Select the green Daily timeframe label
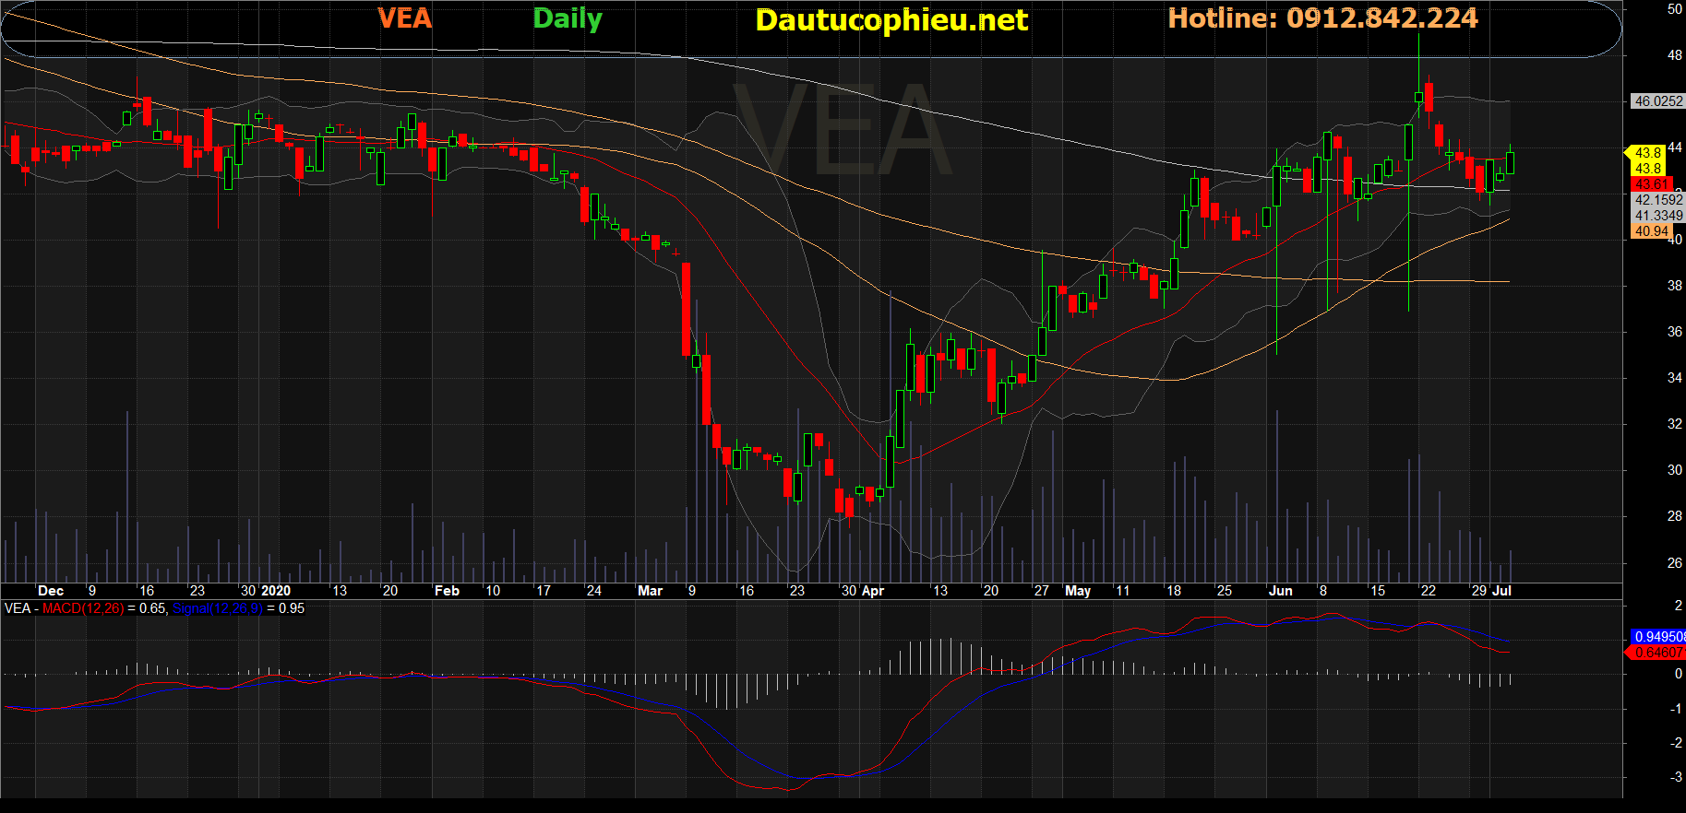This screenshot has width=1686, height=813. pos(568,18)
